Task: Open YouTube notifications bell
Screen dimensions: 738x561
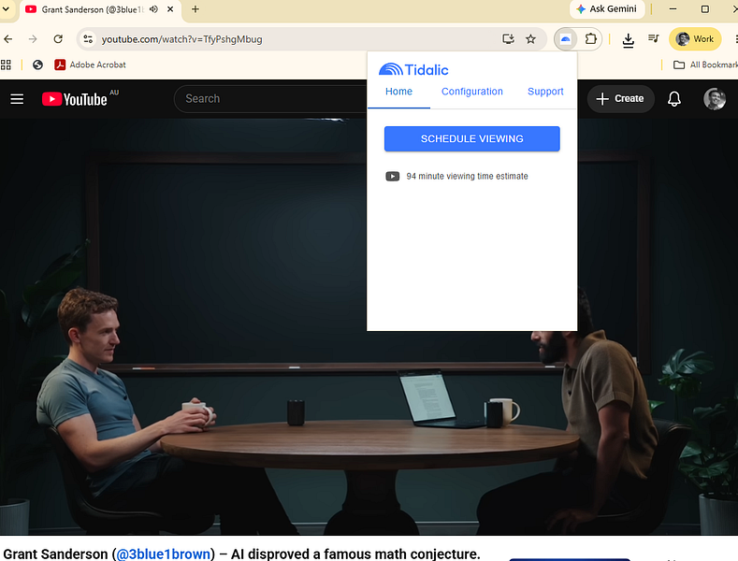Action: click(674, 99)
